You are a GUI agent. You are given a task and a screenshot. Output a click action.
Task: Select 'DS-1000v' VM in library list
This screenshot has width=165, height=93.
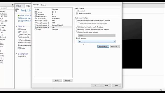(x=3, y=26)
